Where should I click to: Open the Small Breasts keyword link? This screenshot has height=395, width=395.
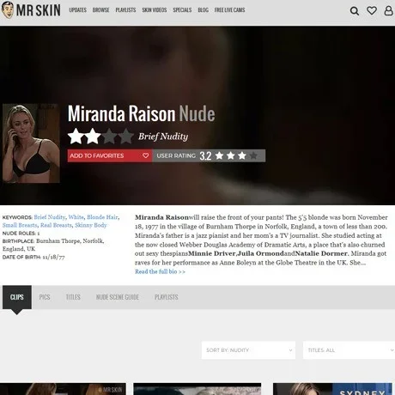(20, 225)
